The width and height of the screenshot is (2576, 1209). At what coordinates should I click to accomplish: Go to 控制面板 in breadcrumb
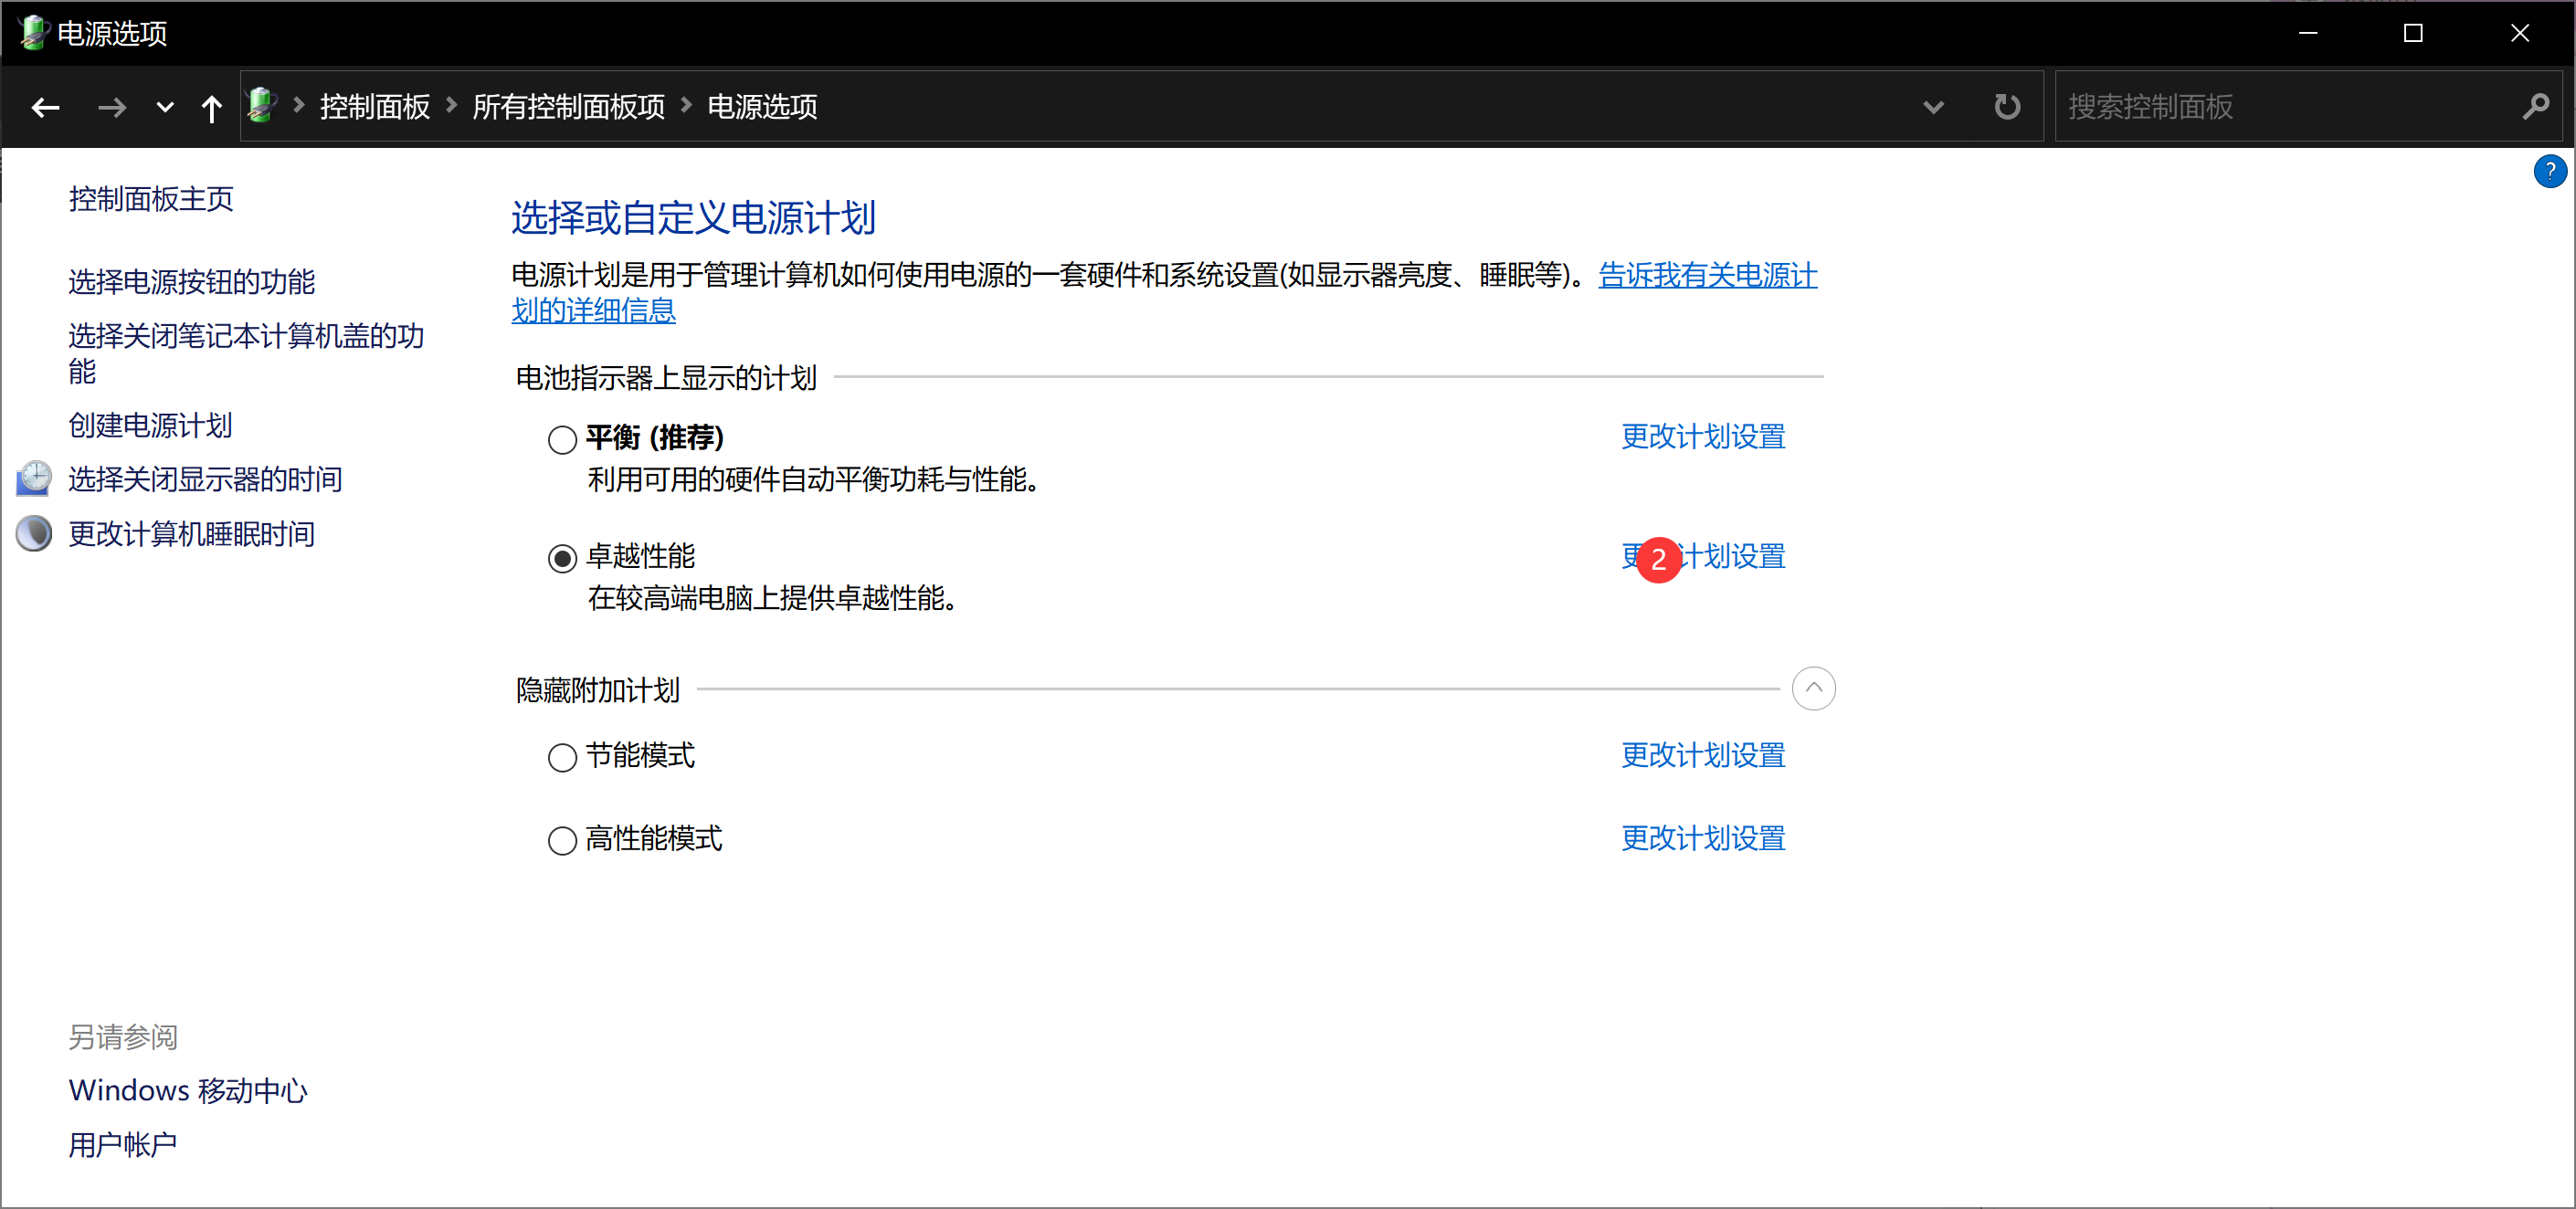click(x=374, y=107)
